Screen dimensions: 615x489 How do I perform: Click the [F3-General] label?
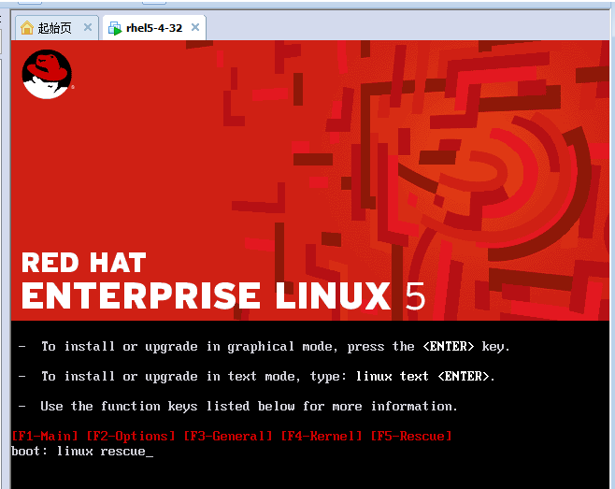[228, 436]
